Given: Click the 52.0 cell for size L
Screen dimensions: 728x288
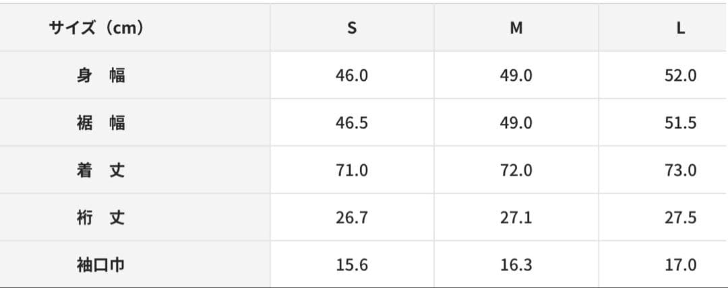Looking at the screenshot, I should [x=681, y=75].
